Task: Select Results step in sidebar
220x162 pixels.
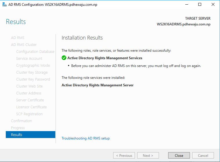Action: [30, 135]
